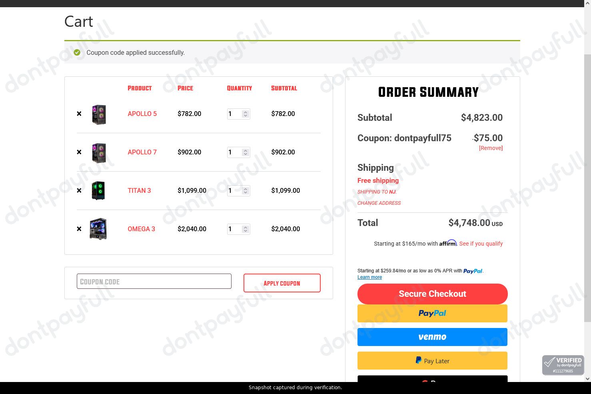Open APOLLO 7 product thumbnail

pos(98,153)
